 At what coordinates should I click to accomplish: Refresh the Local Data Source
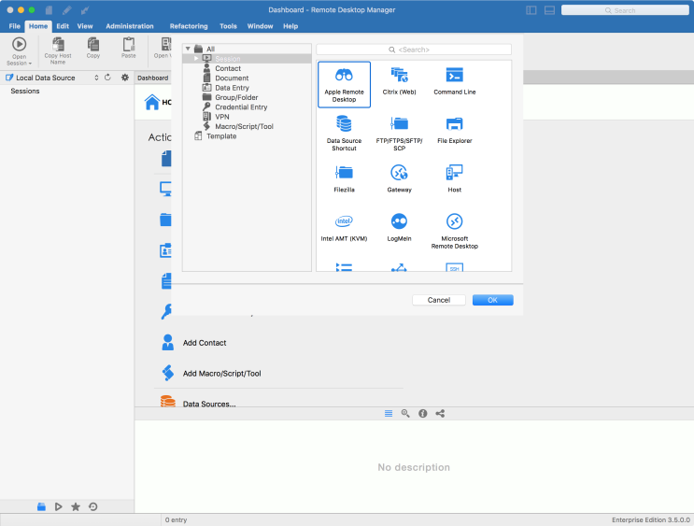(x=107, y=78)
